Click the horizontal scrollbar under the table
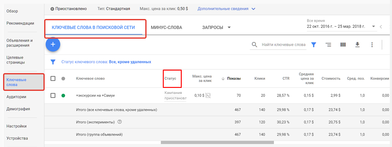 point(217,143)
